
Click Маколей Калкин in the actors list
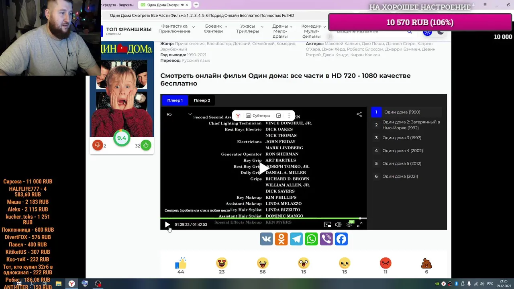pyautogui.click(x=342, y=43)
